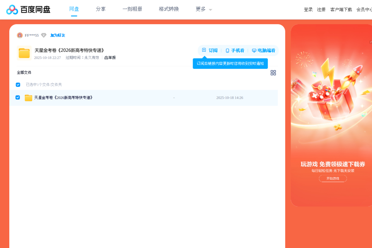Uncheck the select-all checkbox

[x=18, y=85]
